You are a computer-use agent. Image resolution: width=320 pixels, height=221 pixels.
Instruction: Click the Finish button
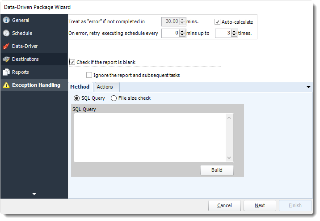(x=295, y=205)
